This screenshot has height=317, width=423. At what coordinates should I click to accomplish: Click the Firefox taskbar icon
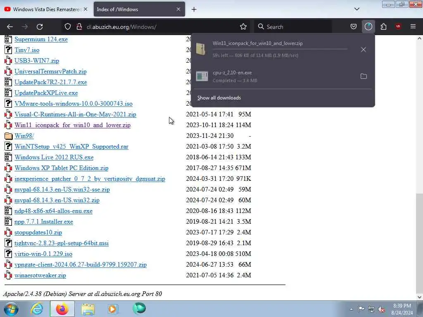pos(62,309)
